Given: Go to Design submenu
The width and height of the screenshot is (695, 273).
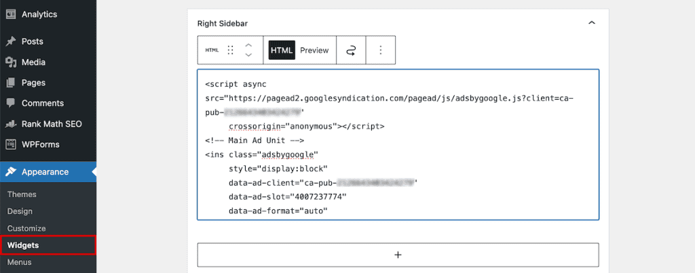Looking at the screenshot, I should 20,211.
